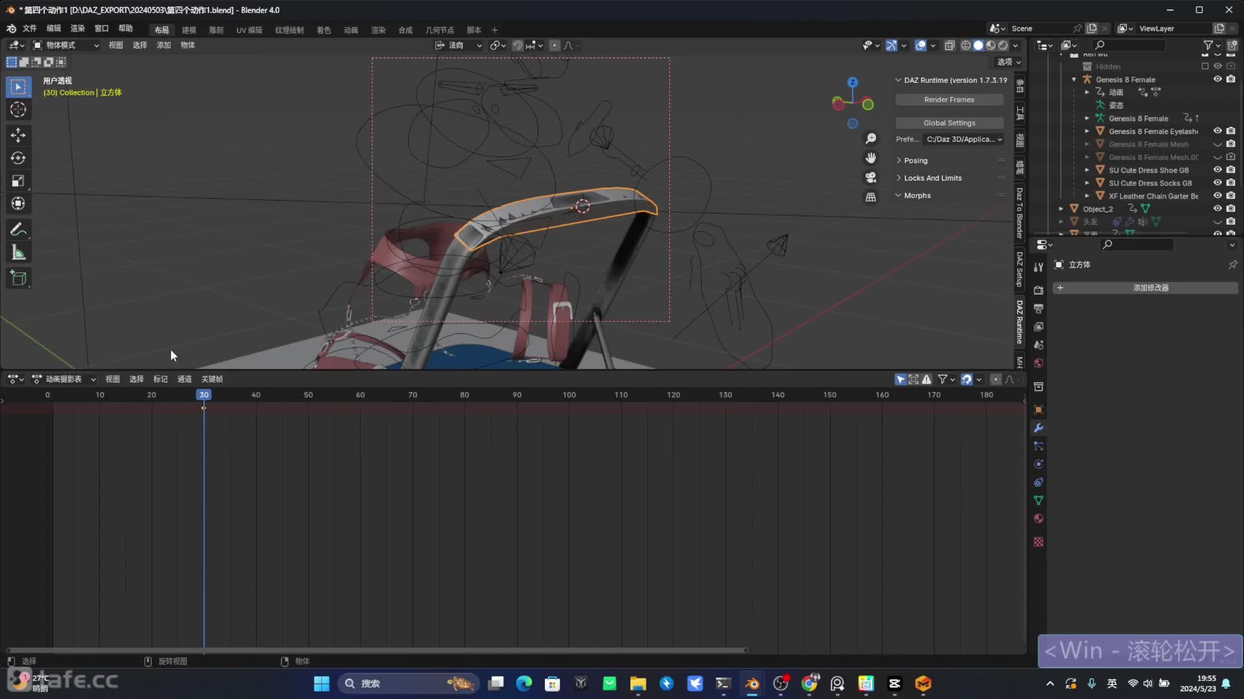Click the Z axis on navigation gizmo

tap(853, 82)
